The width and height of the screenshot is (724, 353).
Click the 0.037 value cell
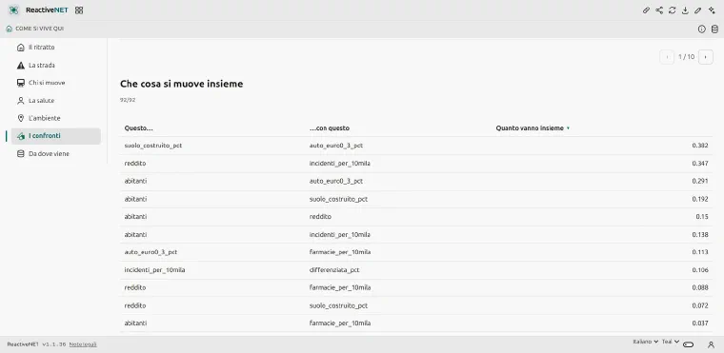pos(700,323)
